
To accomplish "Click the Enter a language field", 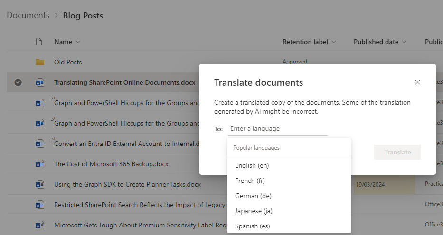I will coord(278,129).
